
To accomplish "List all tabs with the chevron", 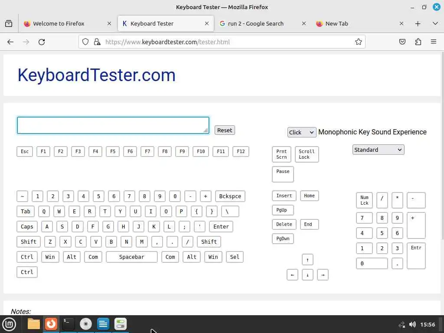I will [x=435, y=23].
